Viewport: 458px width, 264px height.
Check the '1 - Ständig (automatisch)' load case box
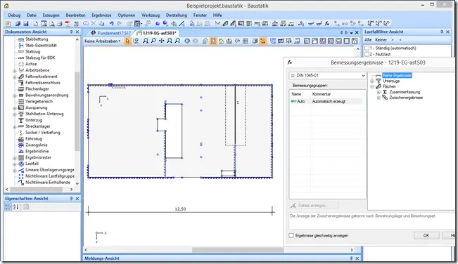367,48
